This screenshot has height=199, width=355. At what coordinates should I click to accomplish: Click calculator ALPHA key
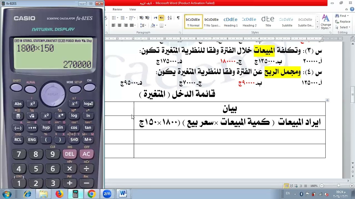click(x=31, y=89)
